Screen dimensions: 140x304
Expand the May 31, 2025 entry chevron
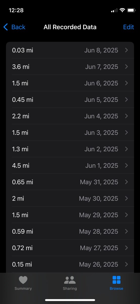pos(127,182)
